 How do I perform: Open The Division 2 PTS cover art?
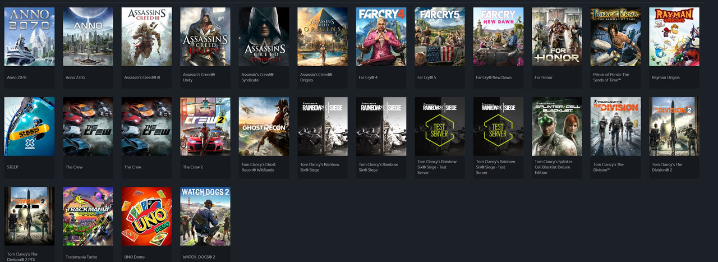(x=30, y=216)
